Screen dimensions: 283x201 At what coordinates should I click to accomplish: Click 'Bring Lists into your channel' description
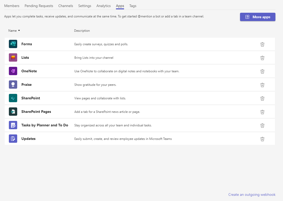(94, 58)
